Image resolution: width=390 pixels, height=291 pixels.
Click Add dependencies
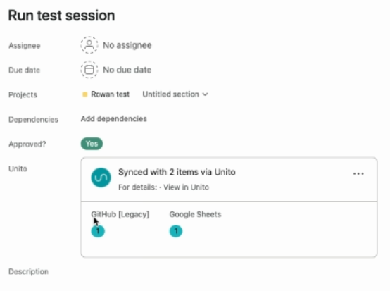click(113, 119)
